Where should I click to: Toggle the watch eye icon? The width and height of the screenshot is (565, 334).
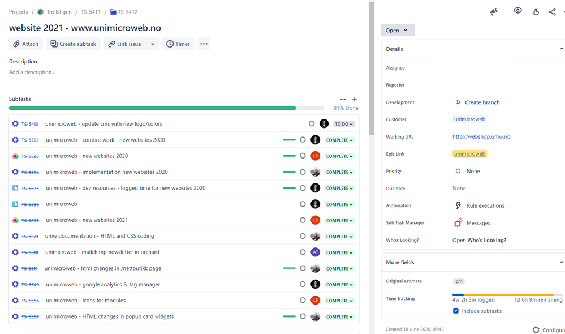(518, 10)
